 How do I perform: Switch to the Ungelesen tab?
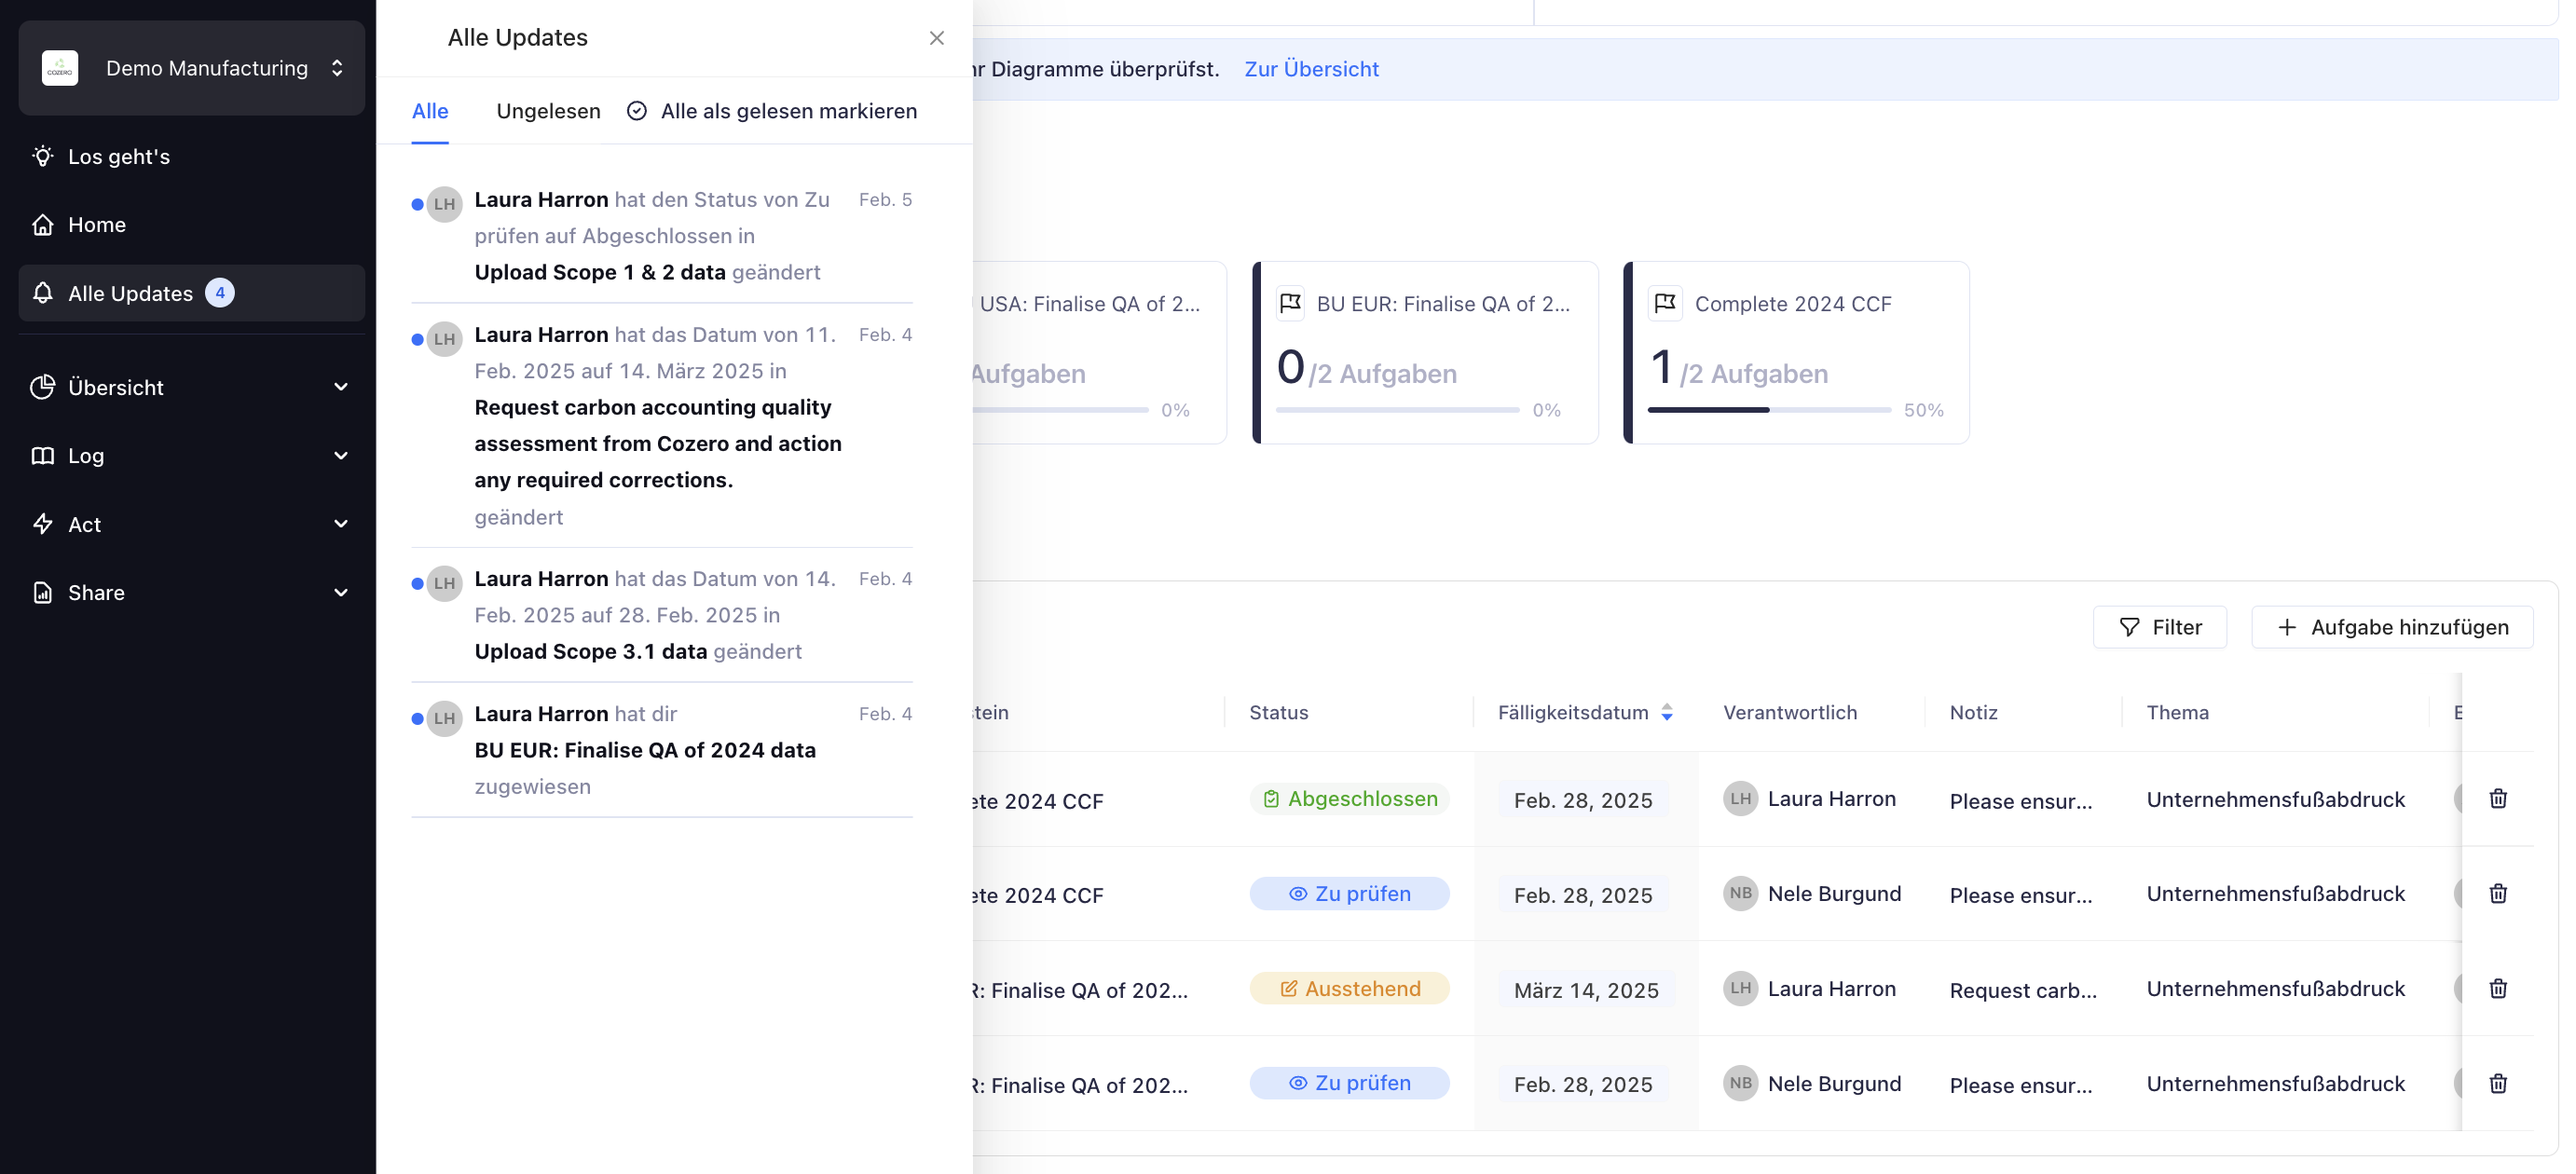(548, 111)
